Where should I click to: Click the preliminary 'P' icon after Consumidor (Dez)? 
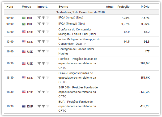(x=85, y=44)
